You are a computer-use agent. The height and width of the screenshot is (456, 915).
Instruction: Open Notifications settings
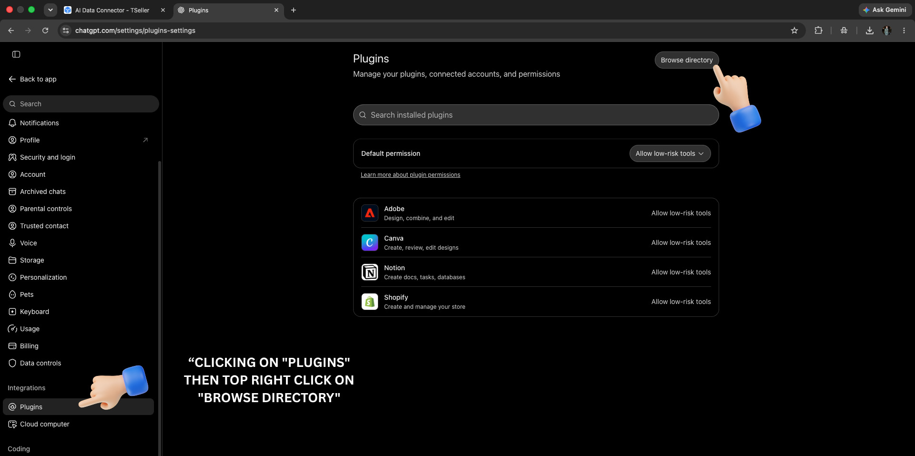click(79, 123)
